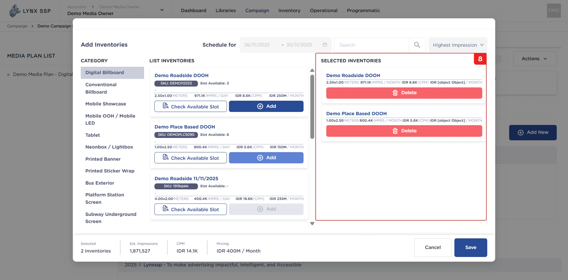The width and height of the screenshot is (568, 280).
Task: Click the trash icon for selected Demo Place Based DOOH
Action: (x=395, y=131)
